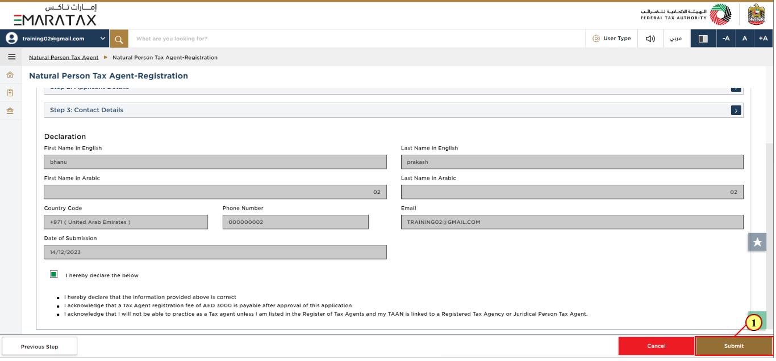
Task: Go back with Previous Step
Action: pyautogui.click(x=40, y=346)
